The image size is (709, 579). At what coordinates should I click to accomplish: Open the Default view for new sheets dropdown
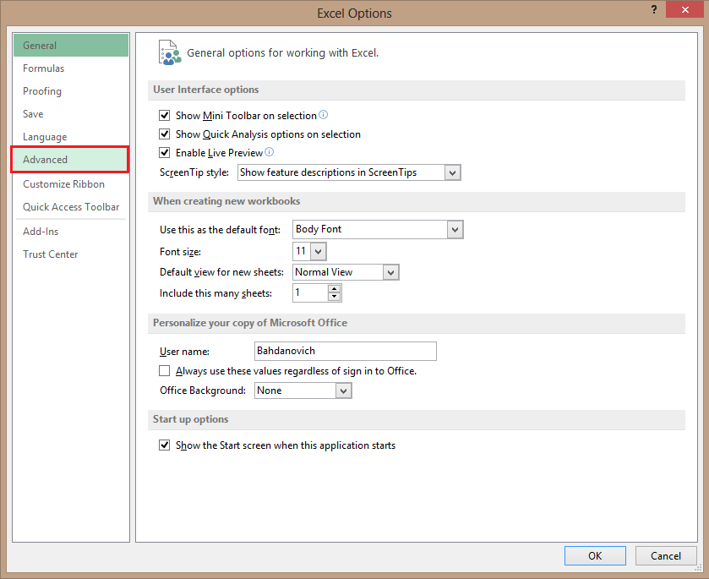[390, 271]
